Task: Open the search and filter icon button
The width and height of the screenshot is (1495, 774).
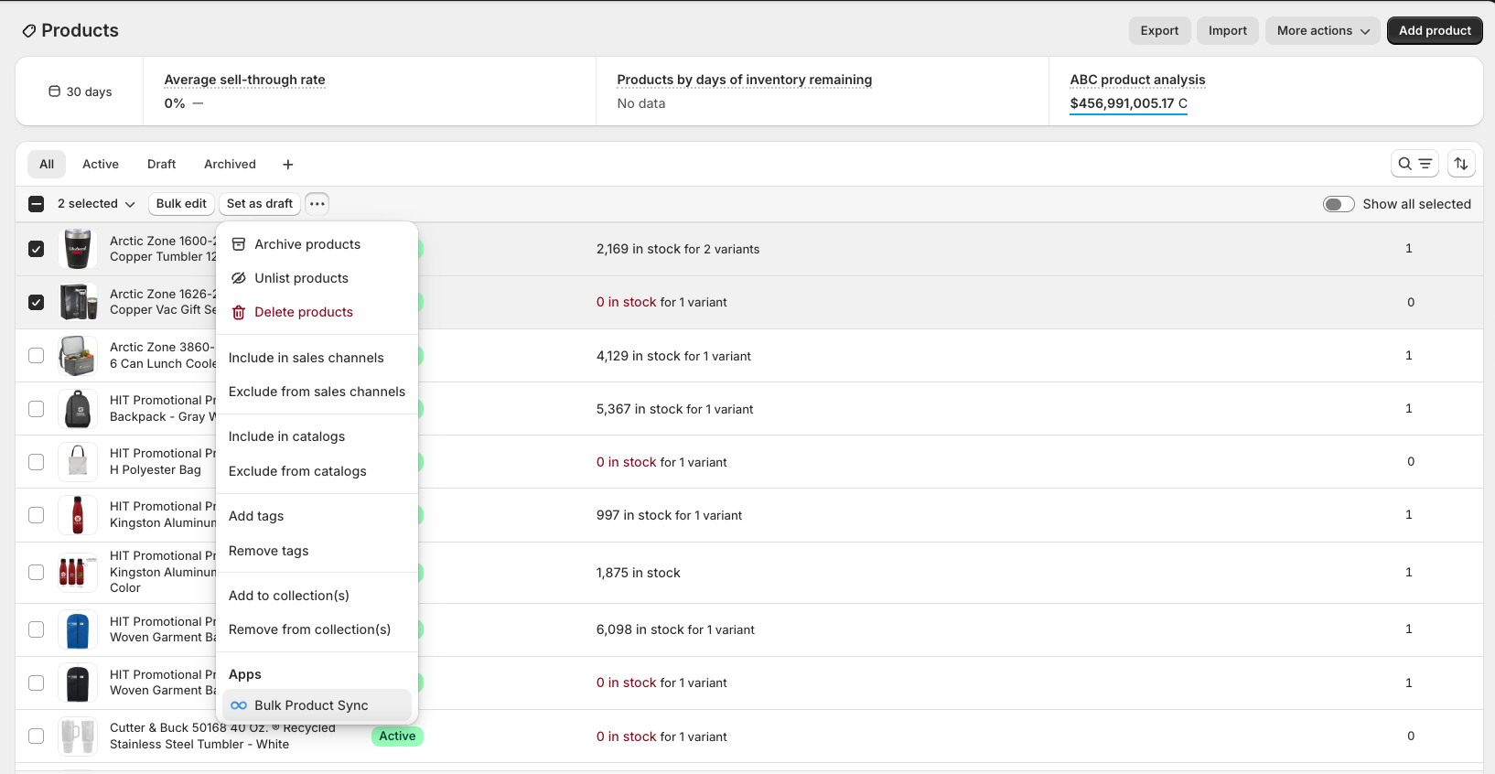Action: (x=1414, y=164)
